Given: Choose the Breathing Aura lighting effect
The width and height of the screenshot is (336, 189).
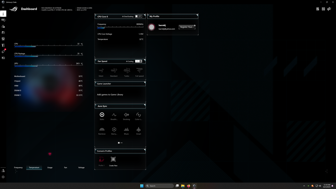Looking at the screenshot, I should coord(114,116).
